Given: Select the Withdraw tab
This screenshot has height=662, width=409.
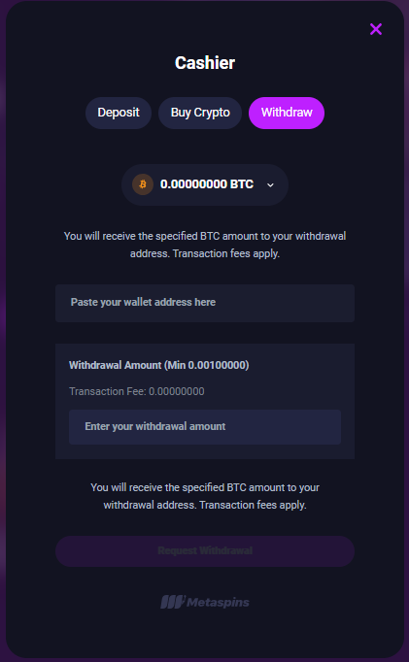Looking at the screenshot, I should click(287, 113).
